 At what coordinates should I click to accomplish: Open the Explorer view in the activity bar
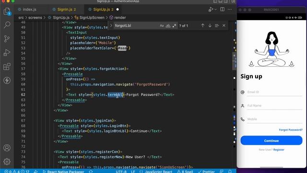tap(7, 11)
